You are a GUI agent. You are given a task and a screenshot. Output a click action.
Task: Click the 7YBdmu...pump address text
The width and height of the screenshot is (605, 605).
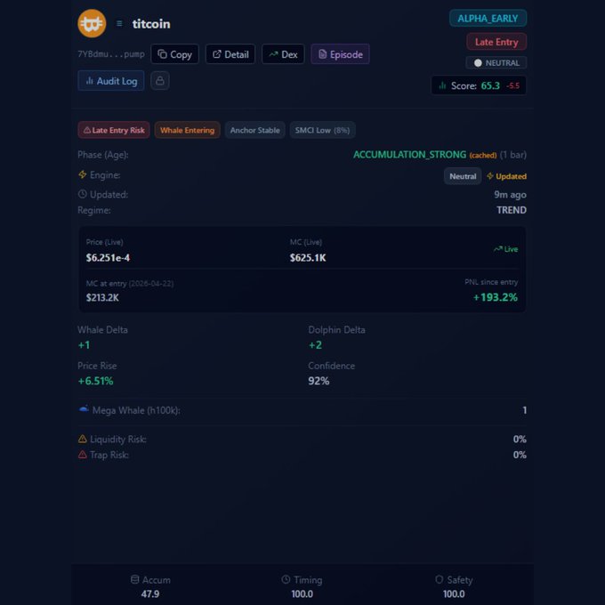111,54
